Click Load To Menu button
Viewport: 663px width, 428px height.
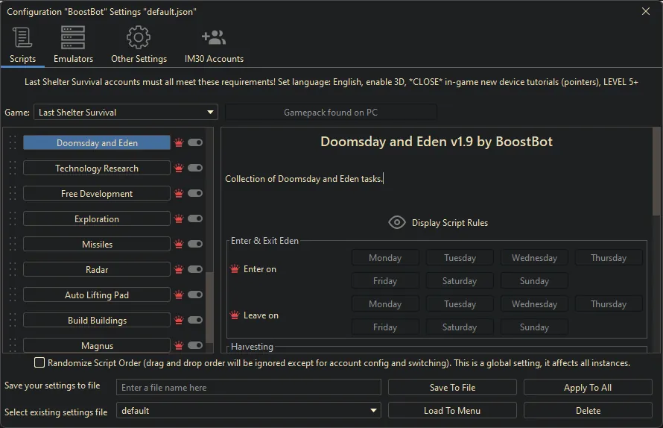point(452,411)
